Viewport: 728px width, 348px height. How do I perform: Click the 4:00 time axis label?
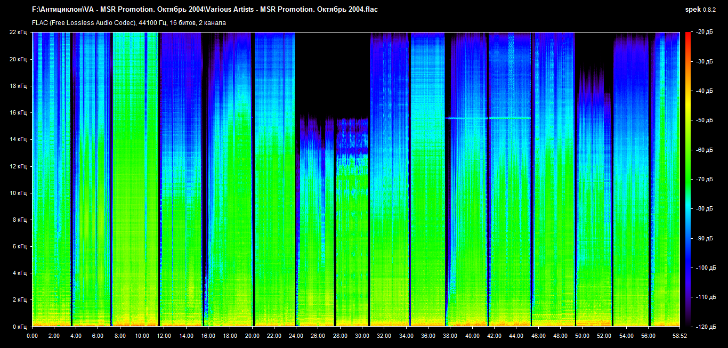pyautogui.click(x=76, y=336)
